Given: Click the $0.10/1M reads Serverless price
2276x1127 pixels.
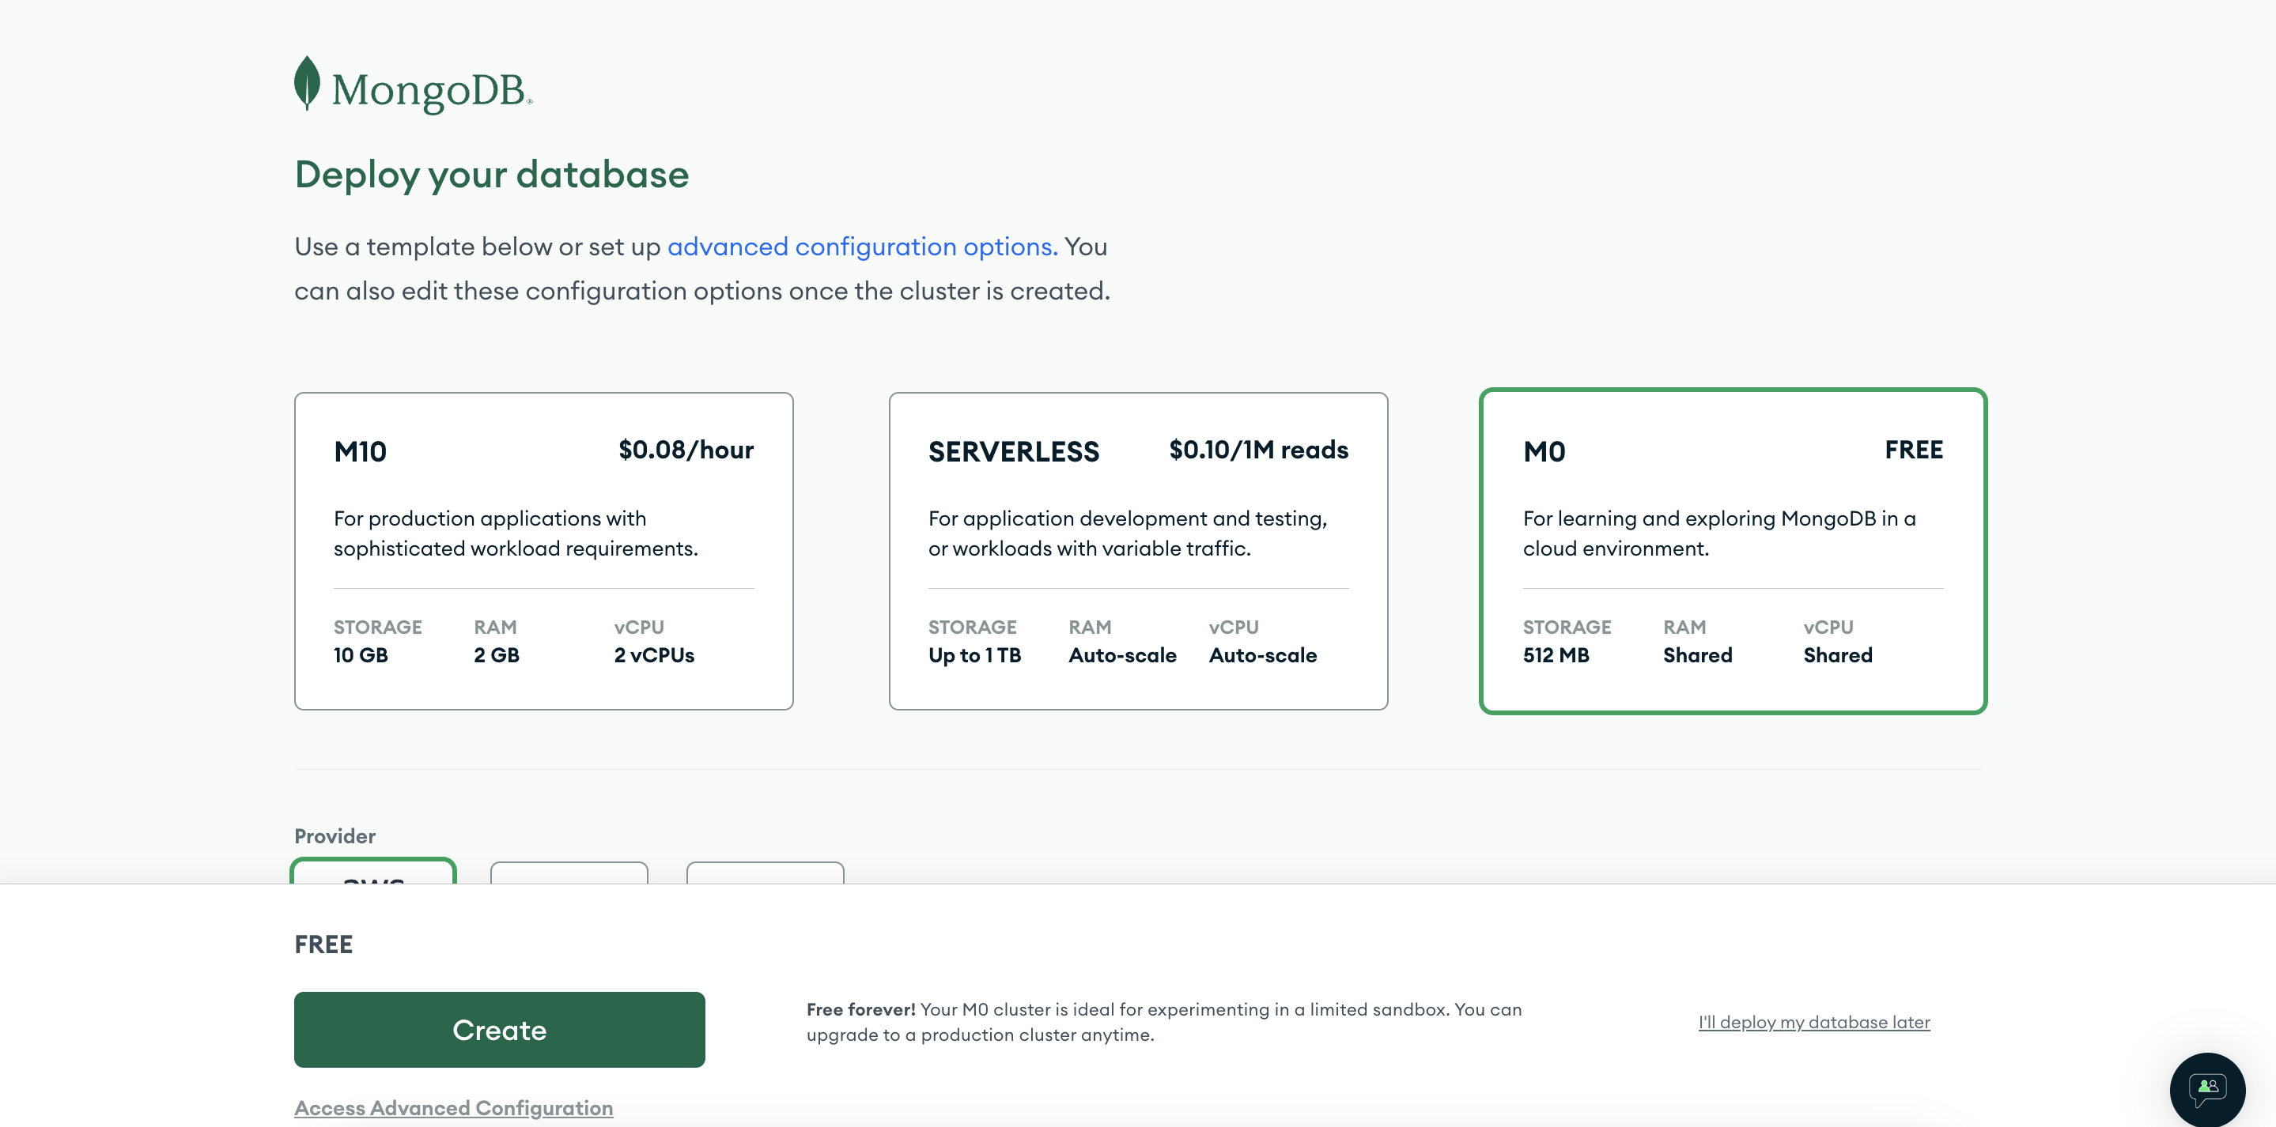Looking at the screenshot, I should click(1258, 450).
